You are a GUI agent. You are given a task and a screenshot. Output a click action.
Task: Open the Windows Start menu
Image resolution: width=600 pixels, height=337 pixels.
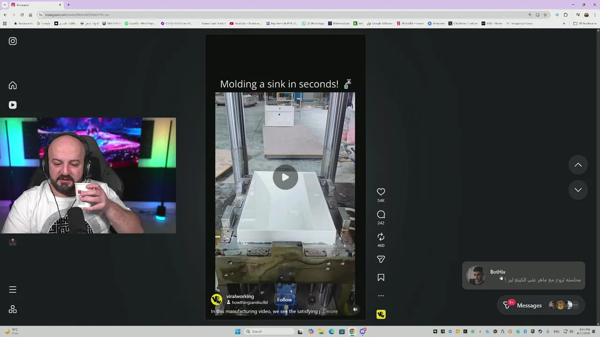238,331
